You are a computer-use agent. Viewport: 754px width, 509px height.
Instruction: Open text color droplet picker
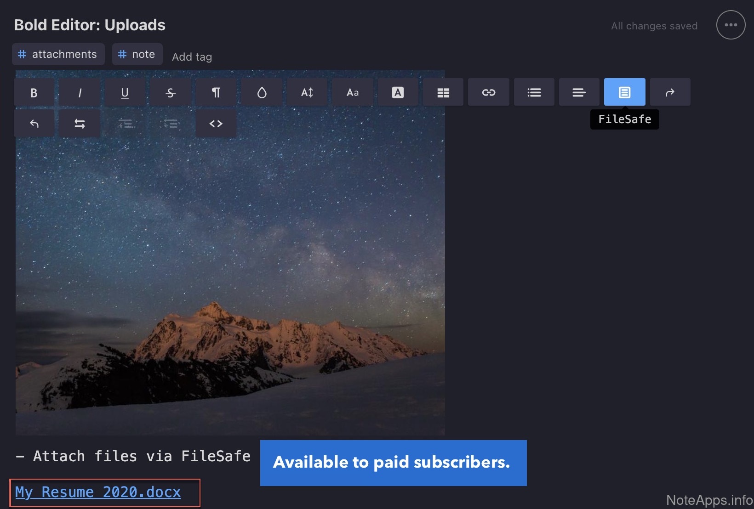262,93
